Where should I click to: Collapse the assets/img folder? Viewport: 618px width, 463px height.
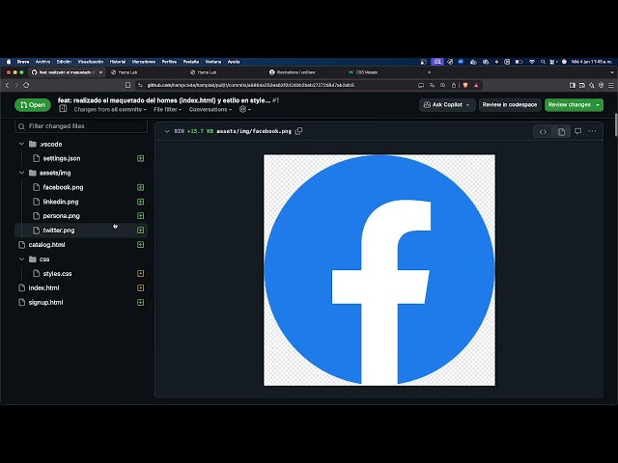click(21, 173)
